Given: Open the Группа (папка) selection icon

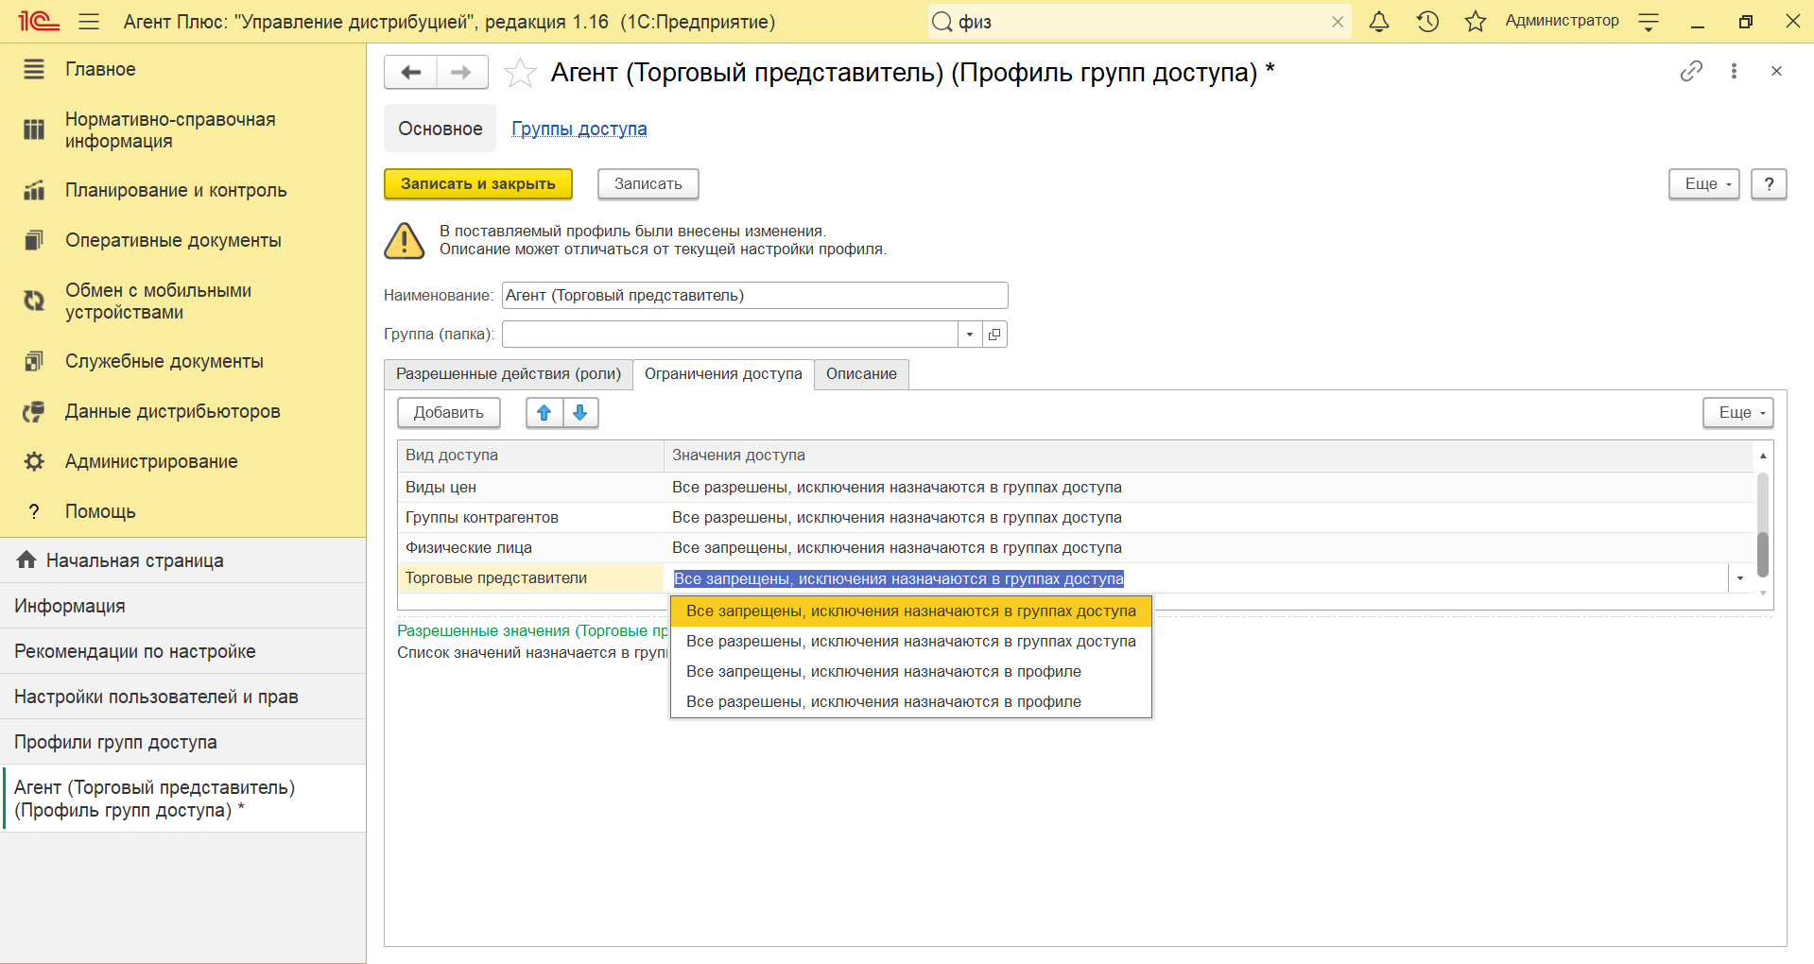Looking at the screenshot, I should pyautogui.click(x=994, y=334).
